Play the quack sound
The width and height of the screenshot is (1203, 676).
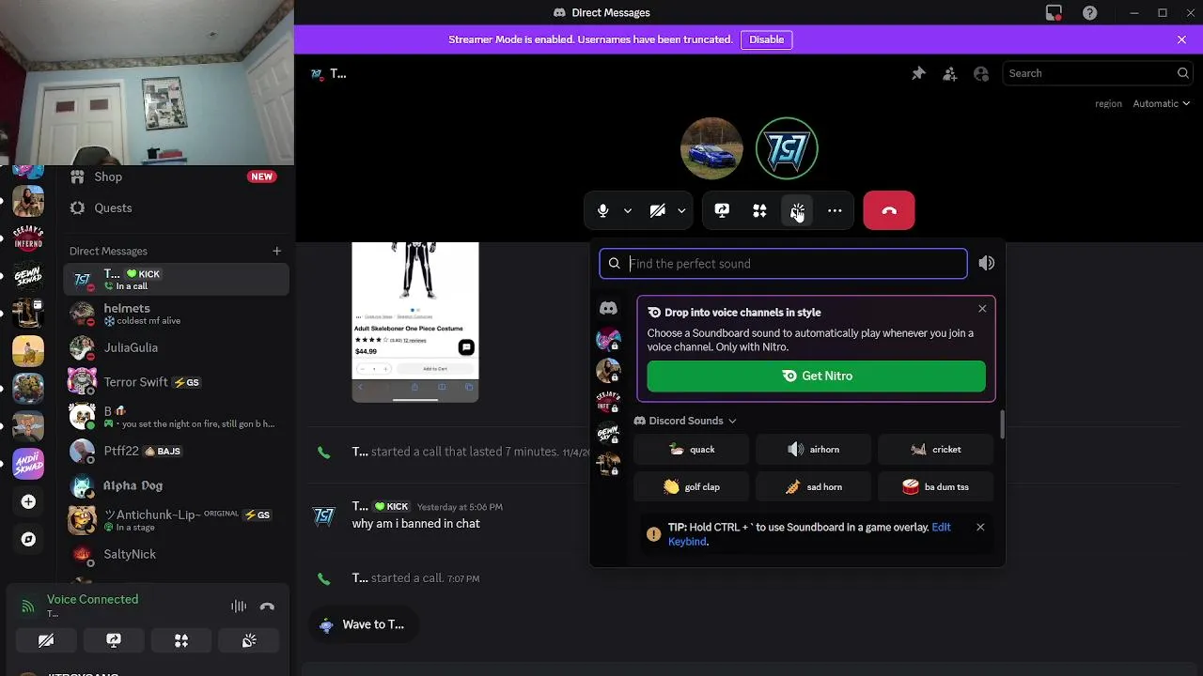691,450
